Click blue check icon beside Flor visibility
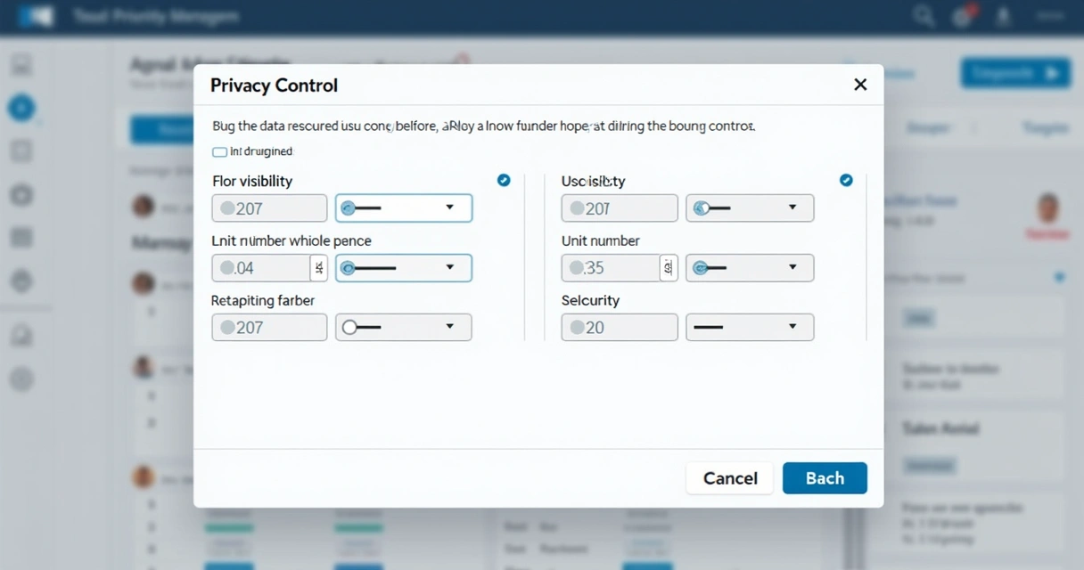The width and height of the screenshot is (1084, 570). pyautogui.click(x=504, y=181)
